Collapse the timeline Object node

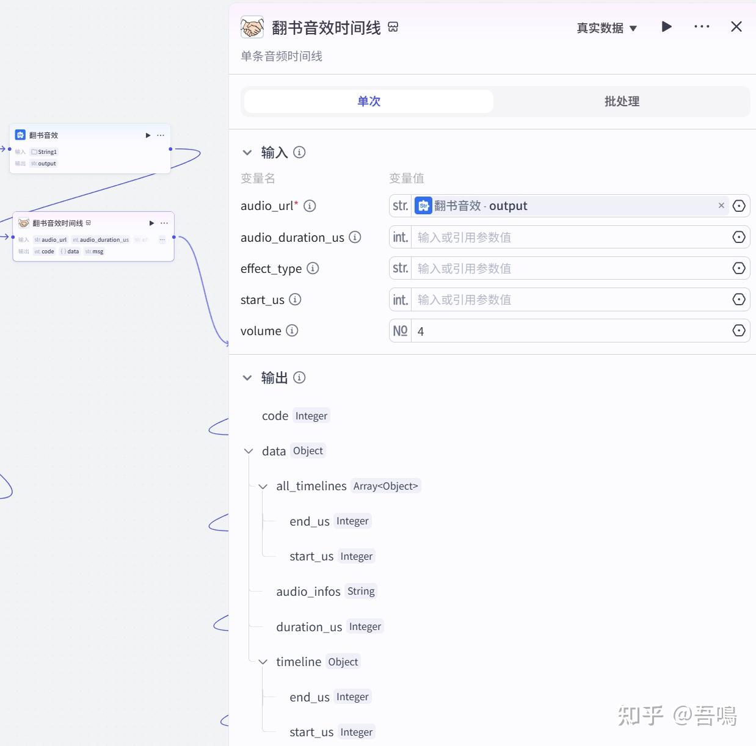(263, 662)
